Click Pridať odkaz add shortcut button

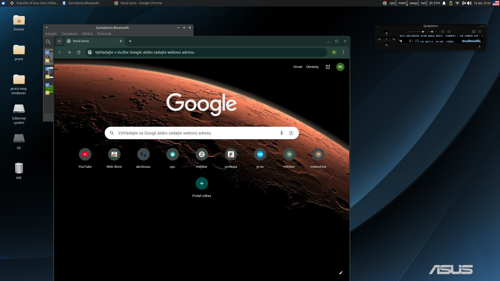point(202,183)
